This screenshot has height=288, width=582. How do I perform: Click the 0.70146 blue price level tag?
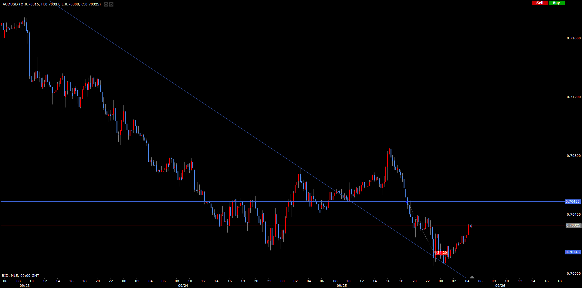(x=573, y=252)
